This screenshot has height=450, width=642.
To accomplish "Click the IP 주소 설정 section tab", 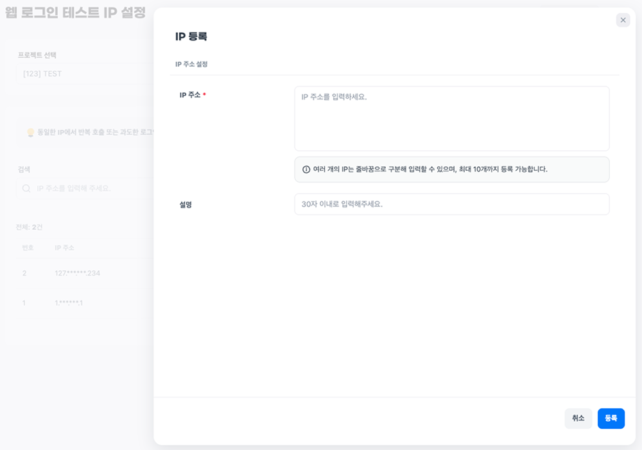I will click(191, 64).
